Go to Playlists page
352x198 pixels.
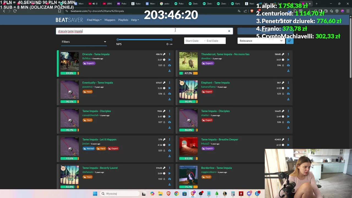123,20
